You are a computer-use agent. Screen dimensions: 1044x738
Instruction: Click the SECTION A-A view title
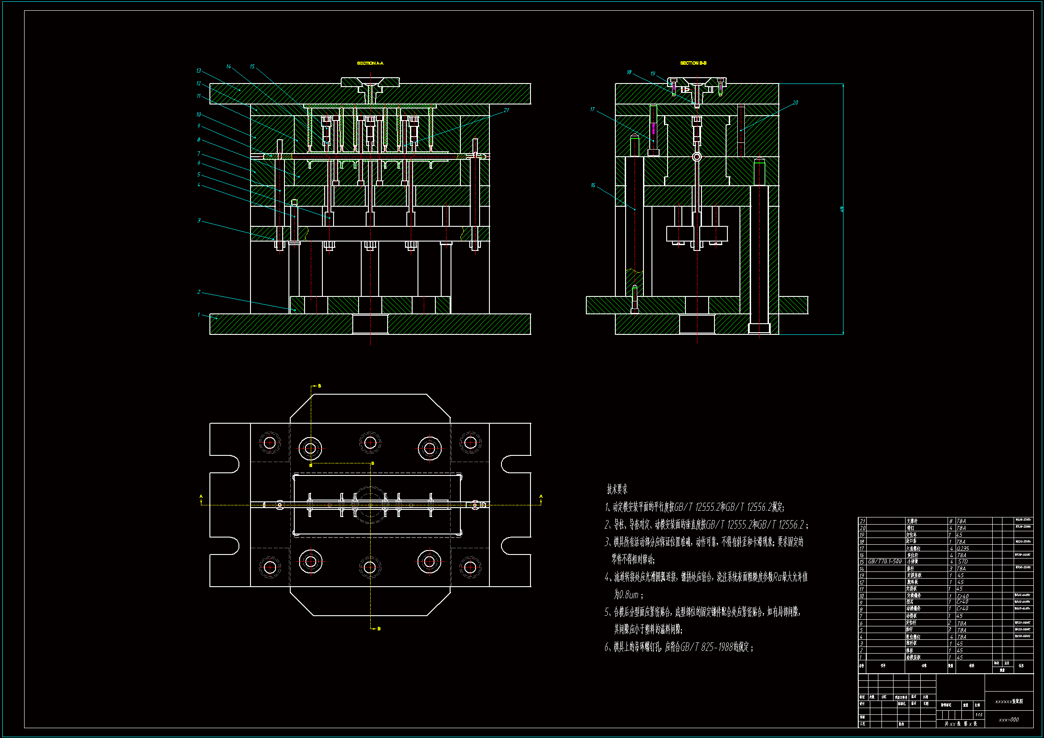[370, 63]
